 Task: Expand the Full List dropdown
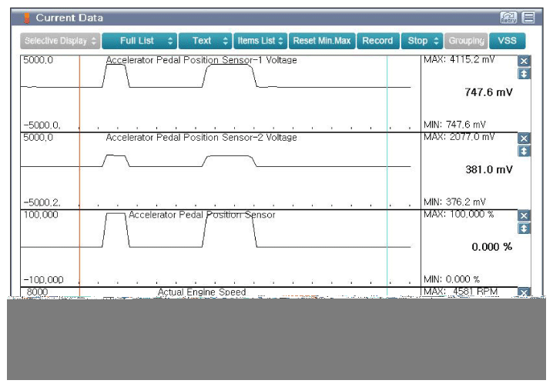(x=139, y=41)
